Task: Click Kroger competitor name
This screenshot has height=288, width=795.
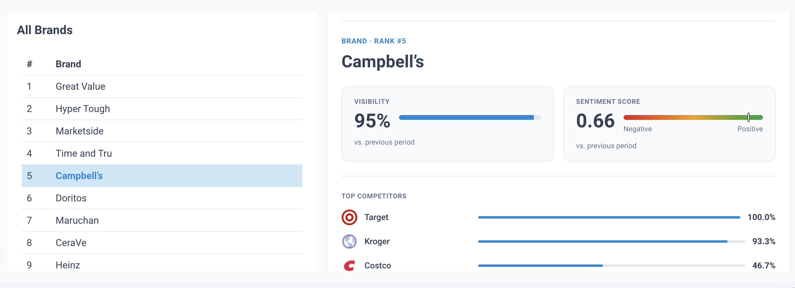Action: (377, 242)
